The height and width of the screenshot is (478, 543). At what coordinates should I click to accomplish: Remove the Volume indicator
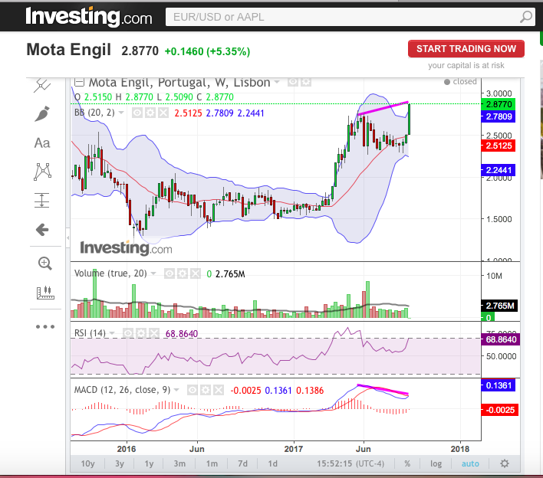(196, 274)
